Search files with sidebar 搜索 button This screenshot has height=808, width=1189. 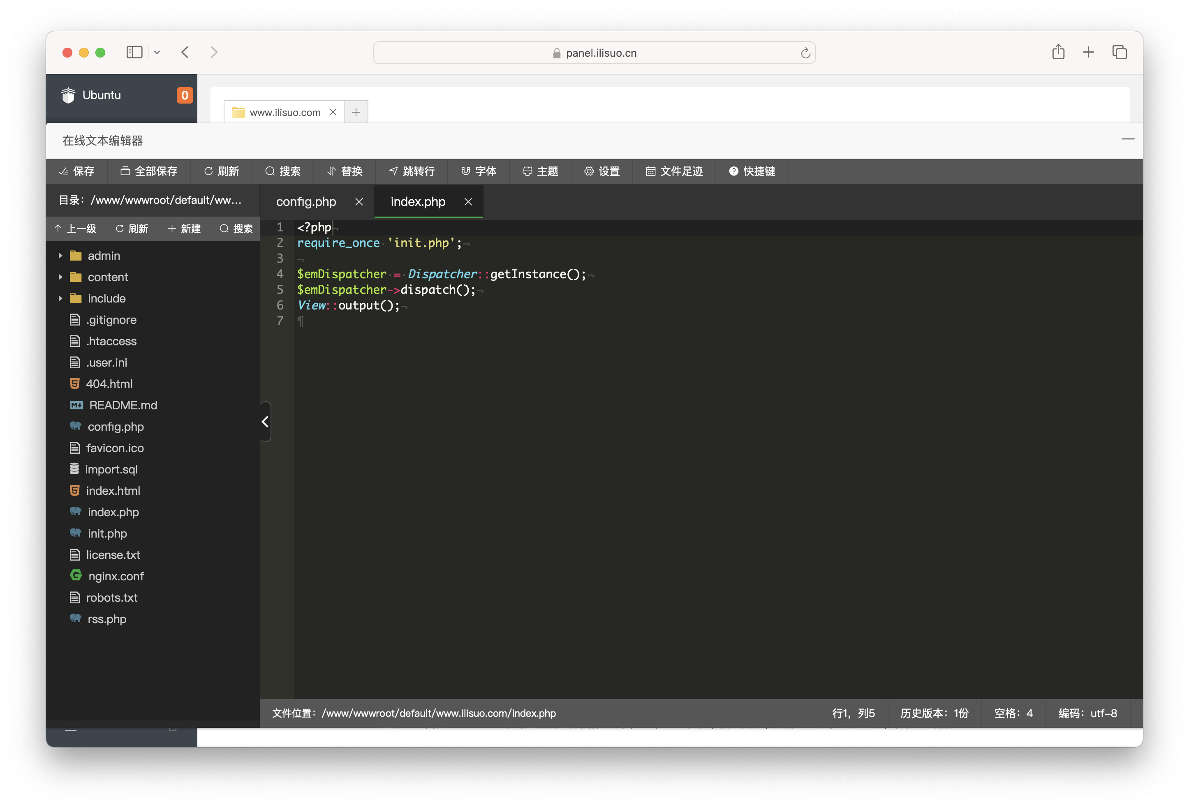tap(236, 229)
